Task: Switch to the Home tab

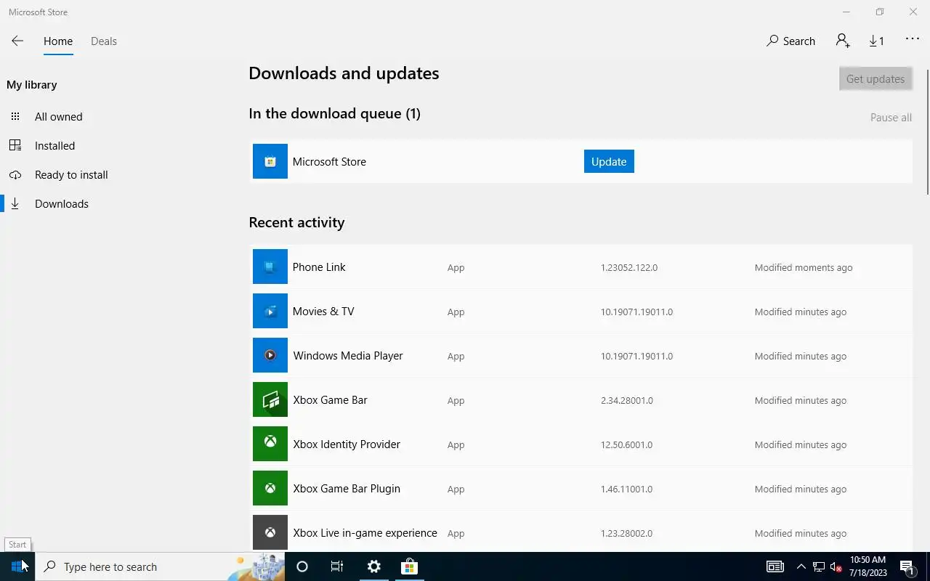Action: click(58, 41)
